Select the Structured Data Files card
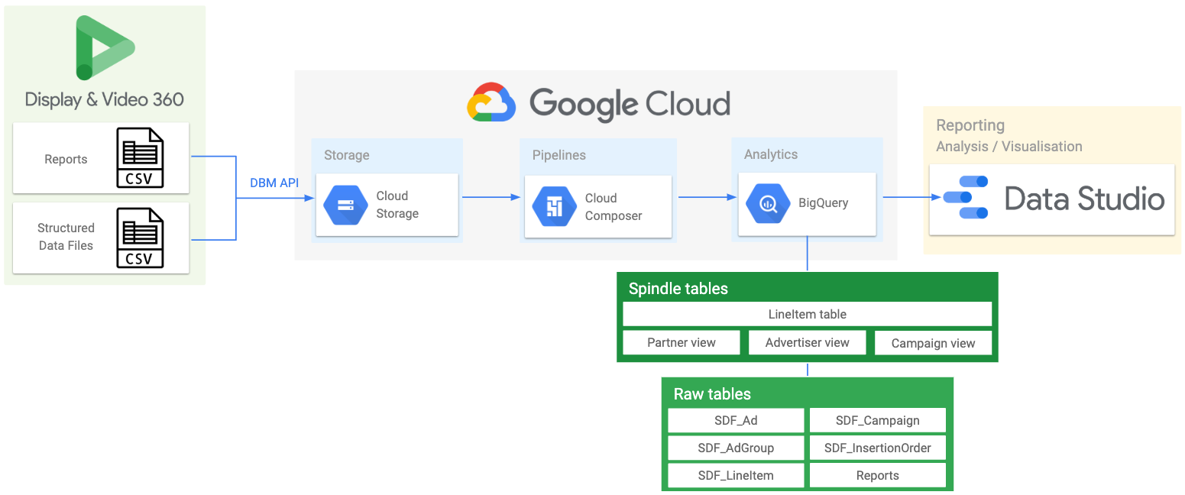This screenshot has height=495, width=1185. [x=101, y=238]
